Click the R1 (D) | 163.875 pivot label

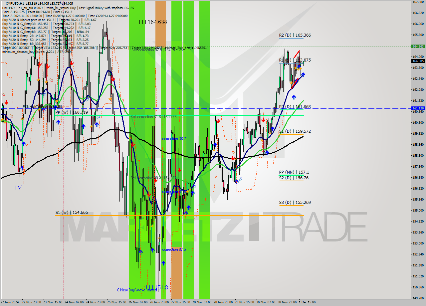pyautogui.click(x=295, y=60)
